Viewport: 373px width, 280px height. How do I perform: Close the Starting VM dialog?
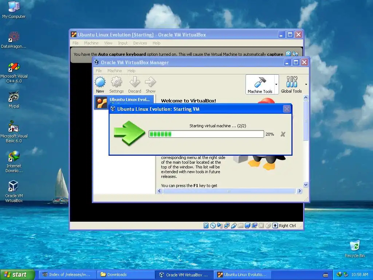click(x=287, y=109)
